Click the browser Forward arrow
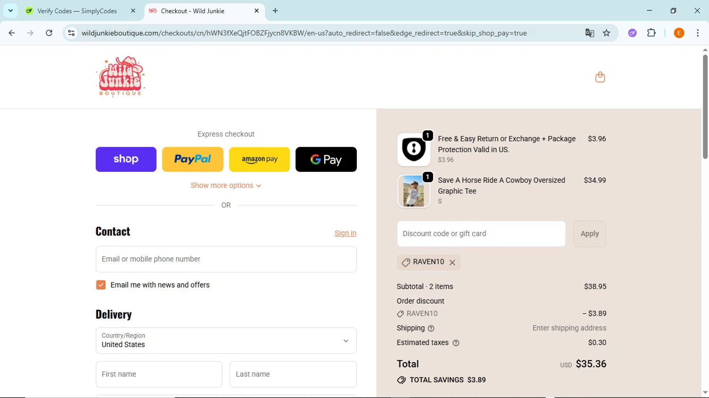Viewport: 709px width, 398px height. (x=30, y=33)
